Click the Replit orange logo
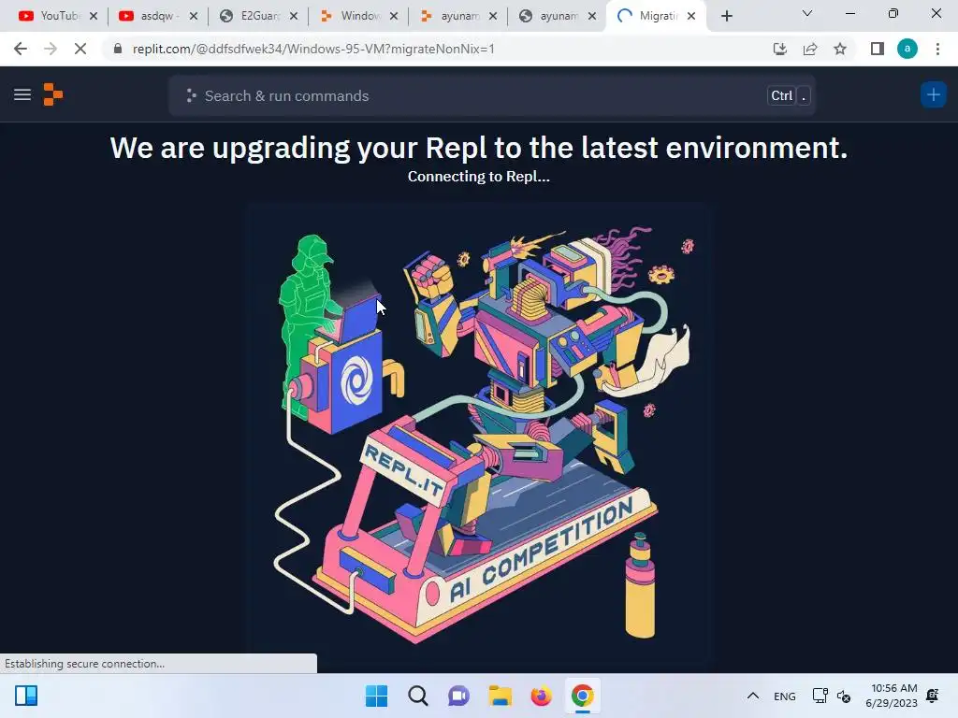 point(53,94)
